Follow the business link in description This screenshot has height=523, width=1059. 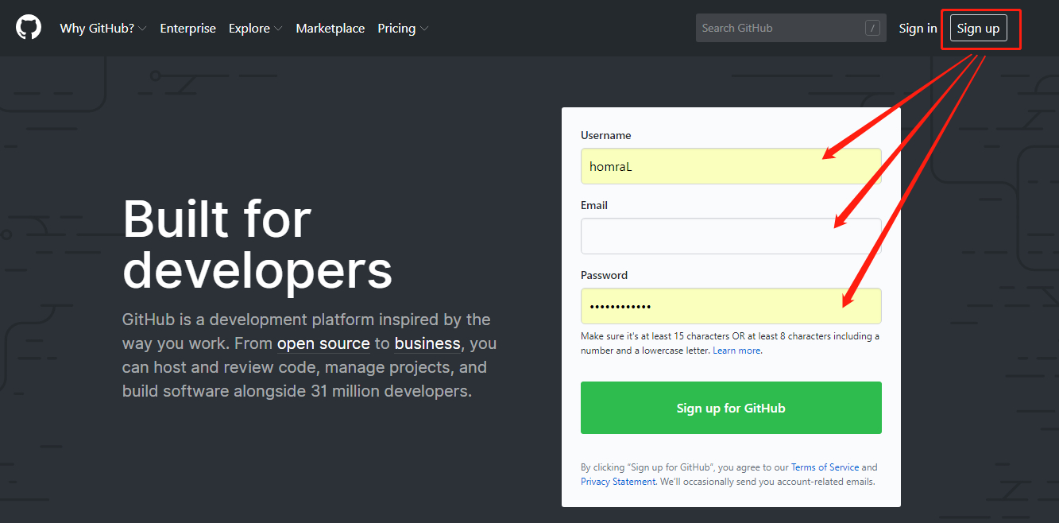pyautogui.click(x=427, y=343)
